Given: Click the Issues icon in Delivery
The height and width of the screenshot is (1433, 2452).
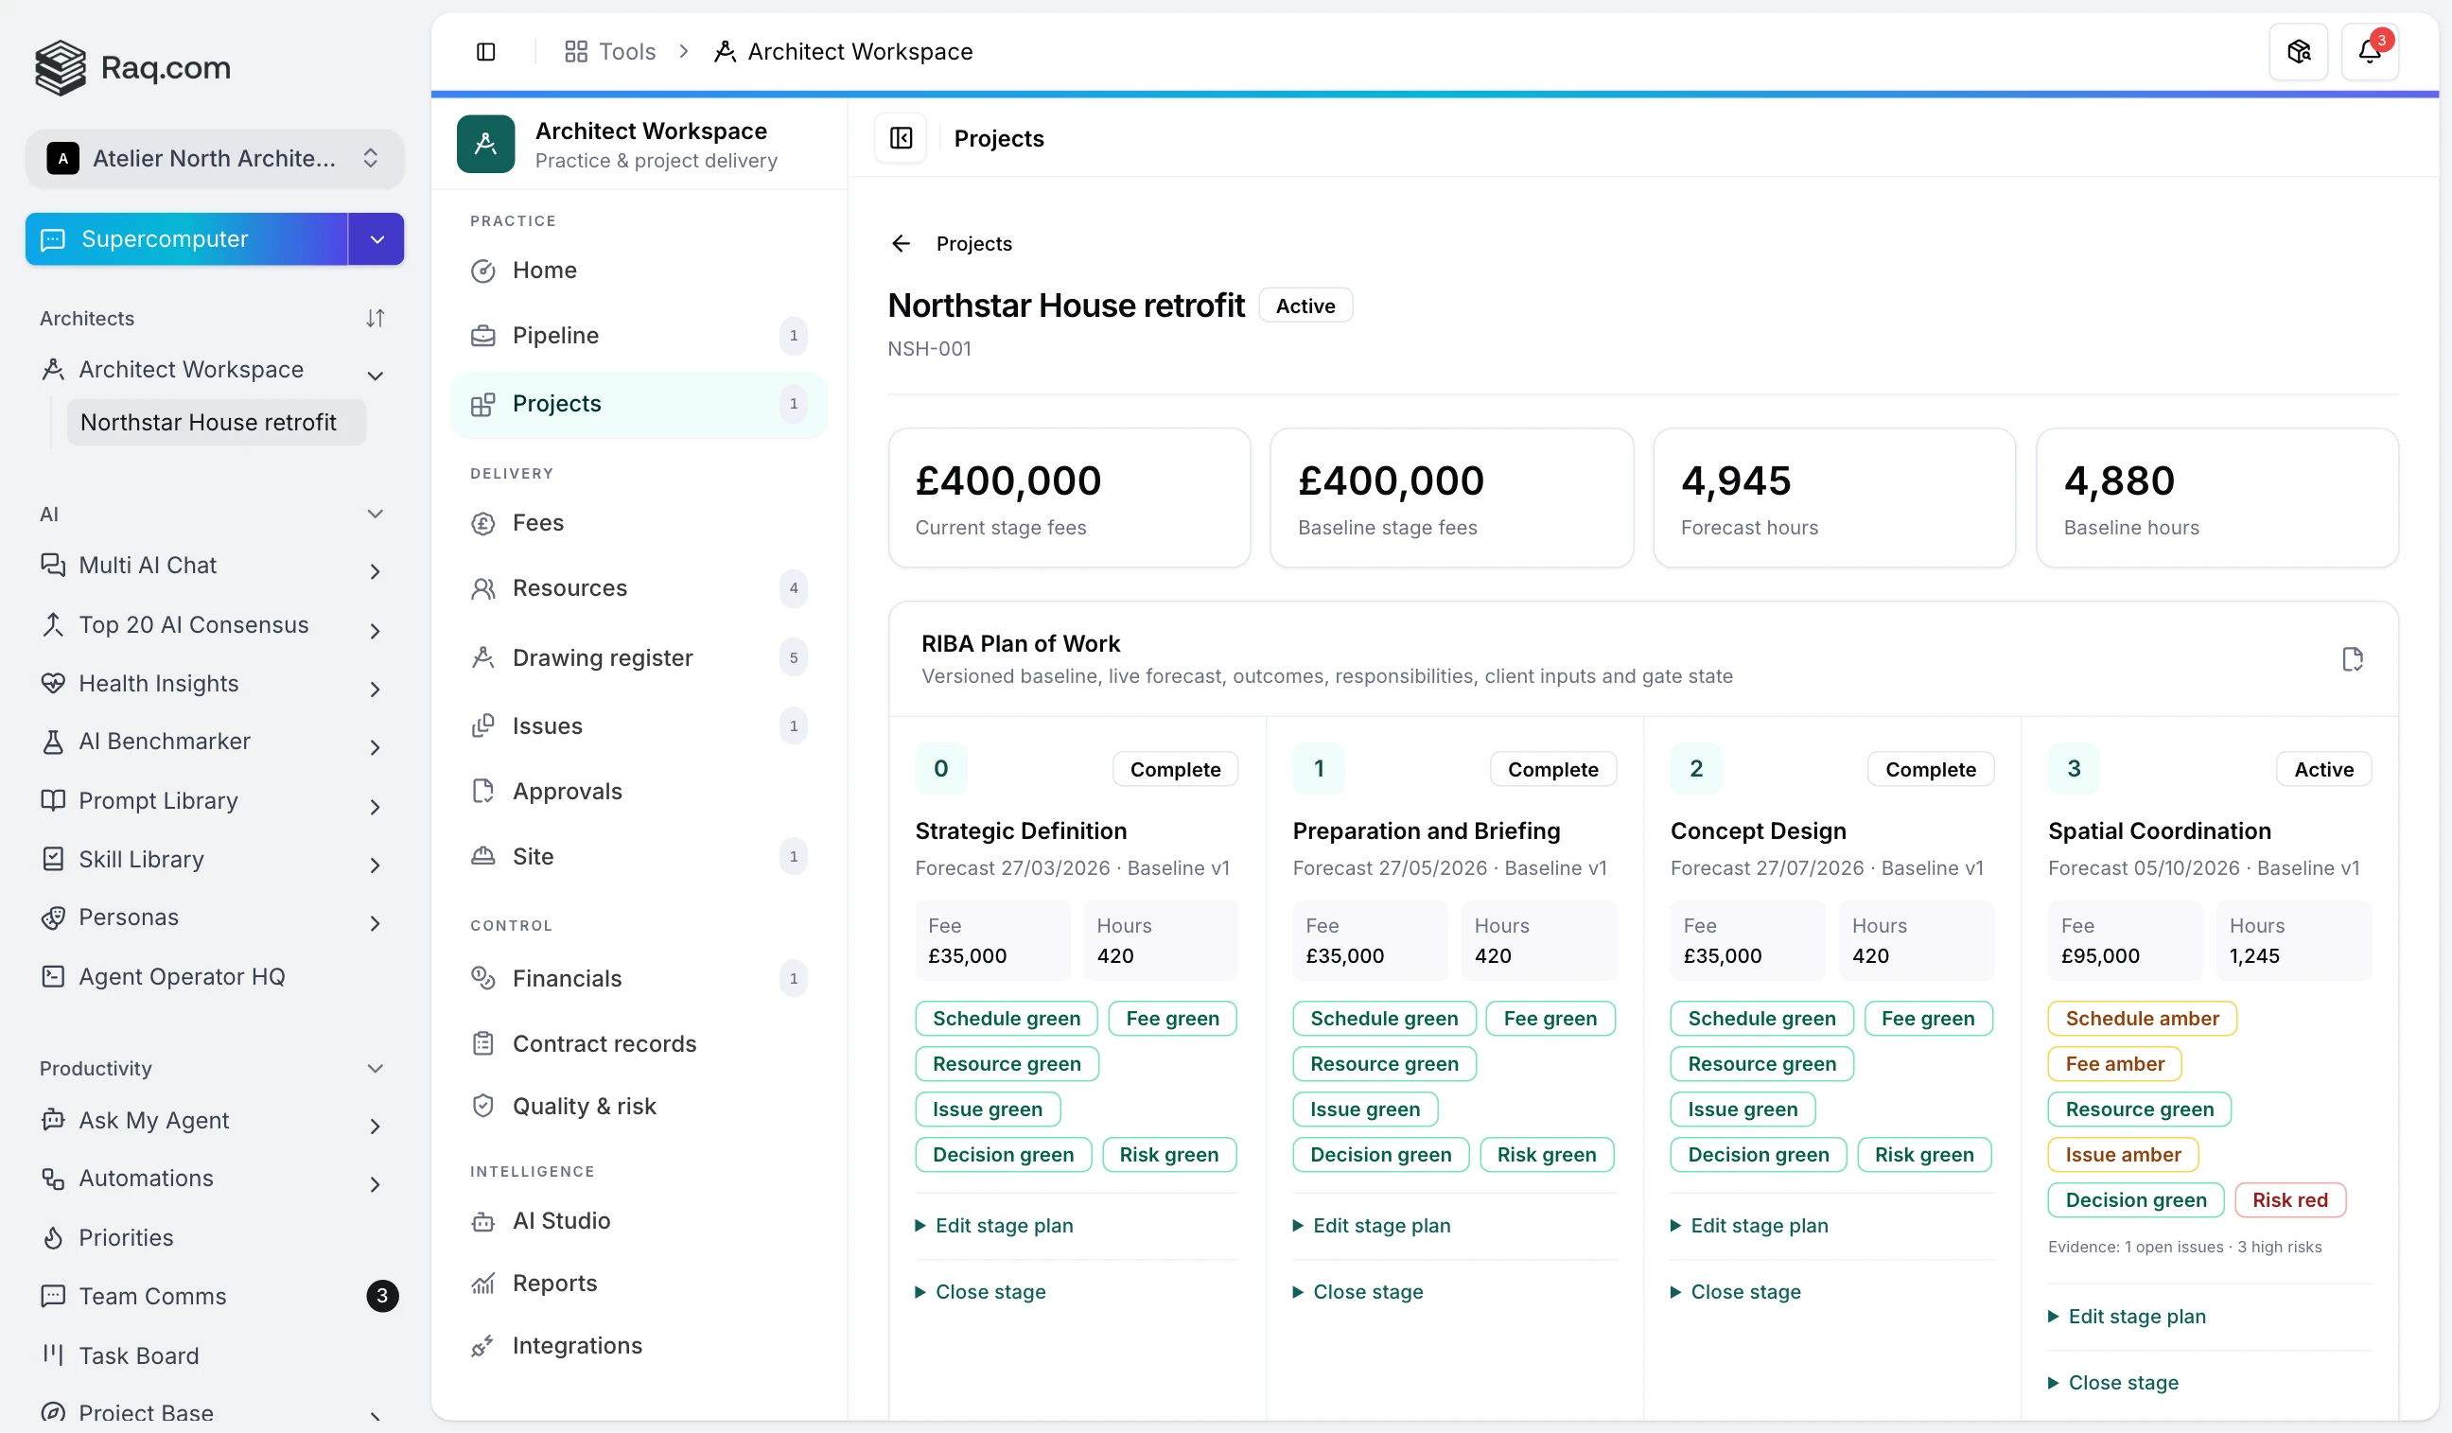Looking at the screenshot, I should point(482,725).
